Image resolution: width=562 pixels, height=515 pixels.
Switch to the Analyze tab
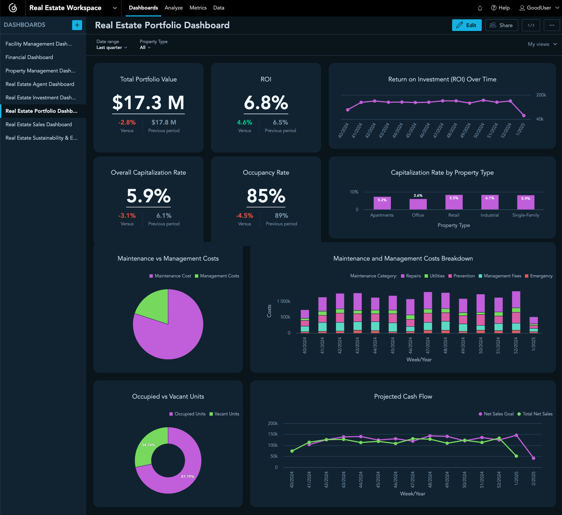[173, 8]
